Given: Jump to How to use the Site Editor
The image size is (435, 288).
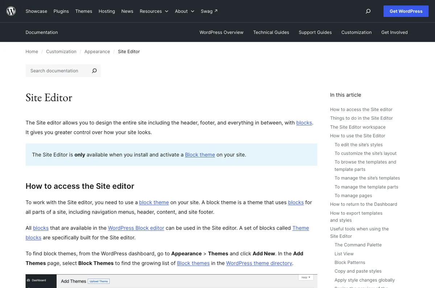Looking at the screenshot, I should 357,136.
